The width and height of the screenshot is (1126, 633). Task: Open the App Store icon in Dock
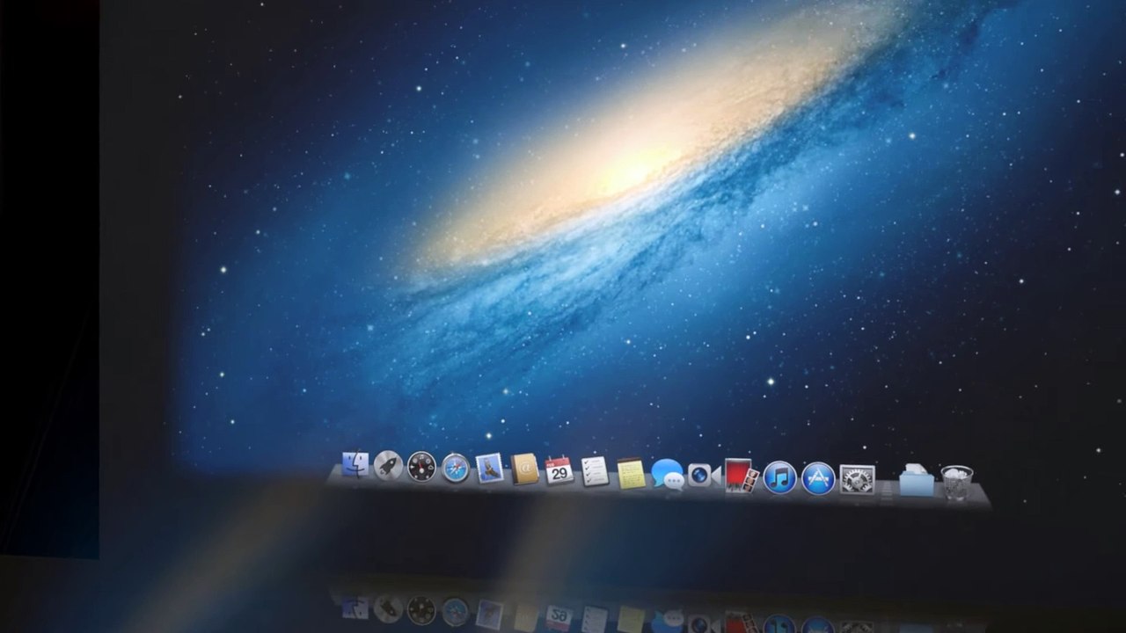click(818, 479)
